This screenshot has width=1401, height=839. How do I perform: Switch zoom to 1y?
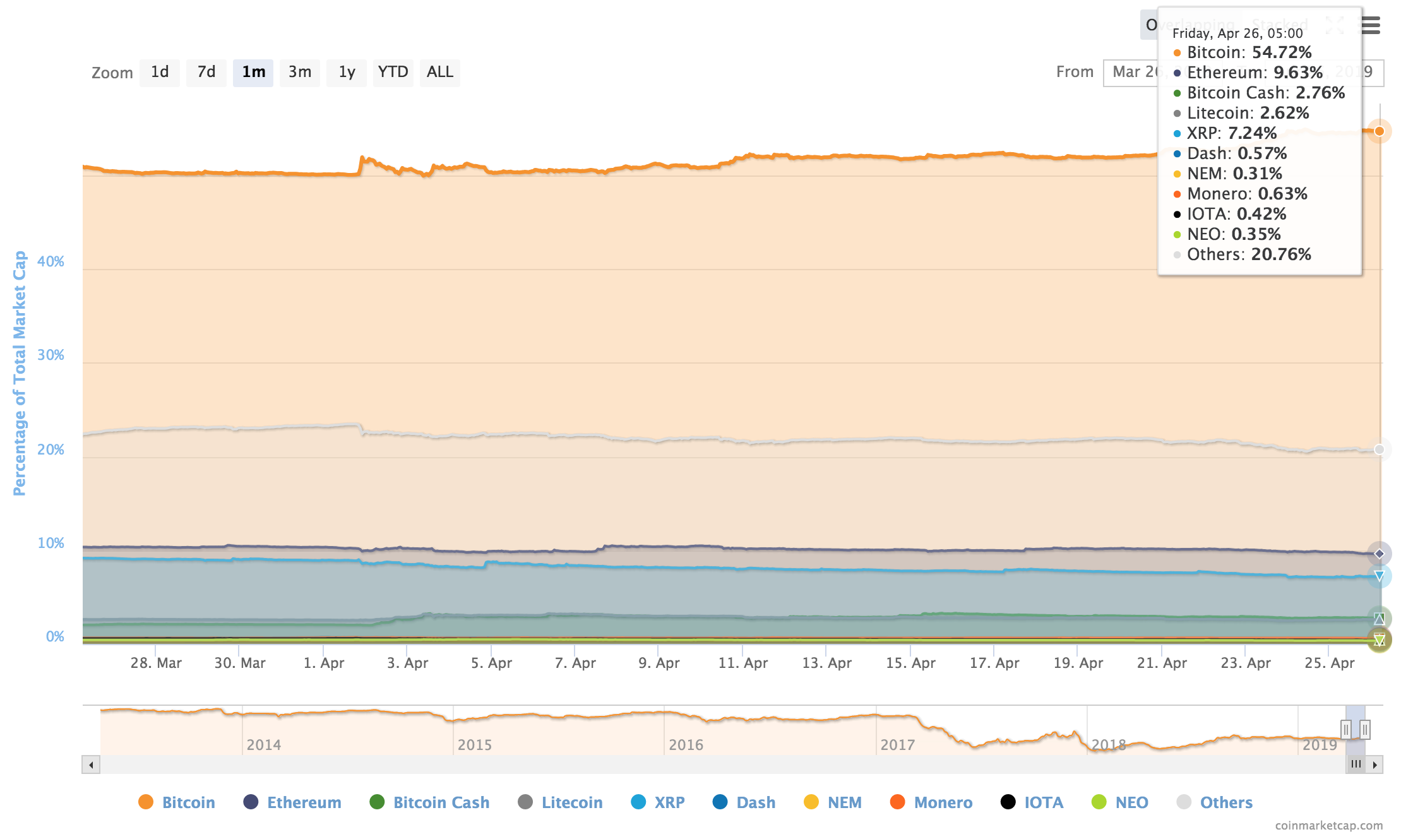coord(347,73)
